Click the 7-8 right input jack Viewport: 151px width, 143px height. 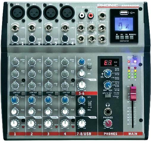(92, 39)
